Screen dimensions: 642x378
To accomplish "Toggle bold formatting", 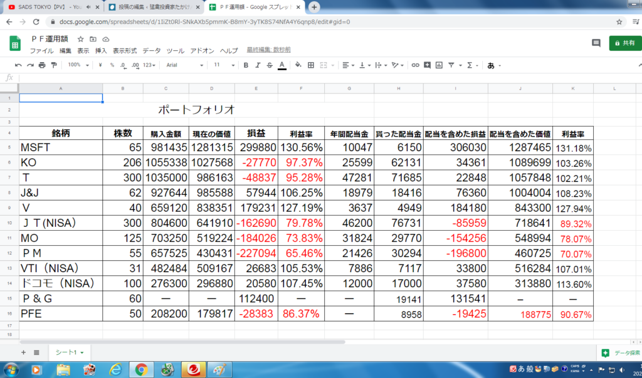I will point(246,65).
